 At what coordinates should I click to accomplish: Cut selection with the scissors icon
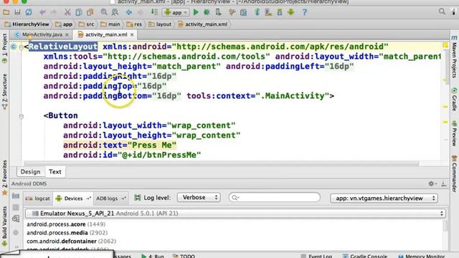pos(67,12)
